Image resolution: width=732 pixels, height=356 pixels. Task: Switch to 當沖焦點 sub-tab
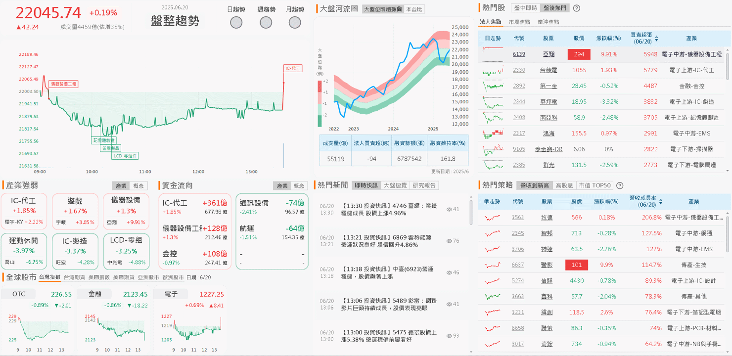(549, 22)
